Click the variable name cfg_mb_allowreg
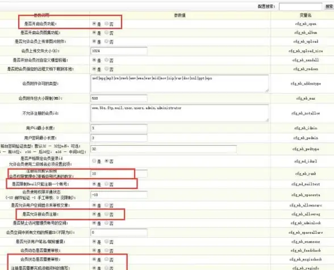The image size is (334, 270). (306, 214)
